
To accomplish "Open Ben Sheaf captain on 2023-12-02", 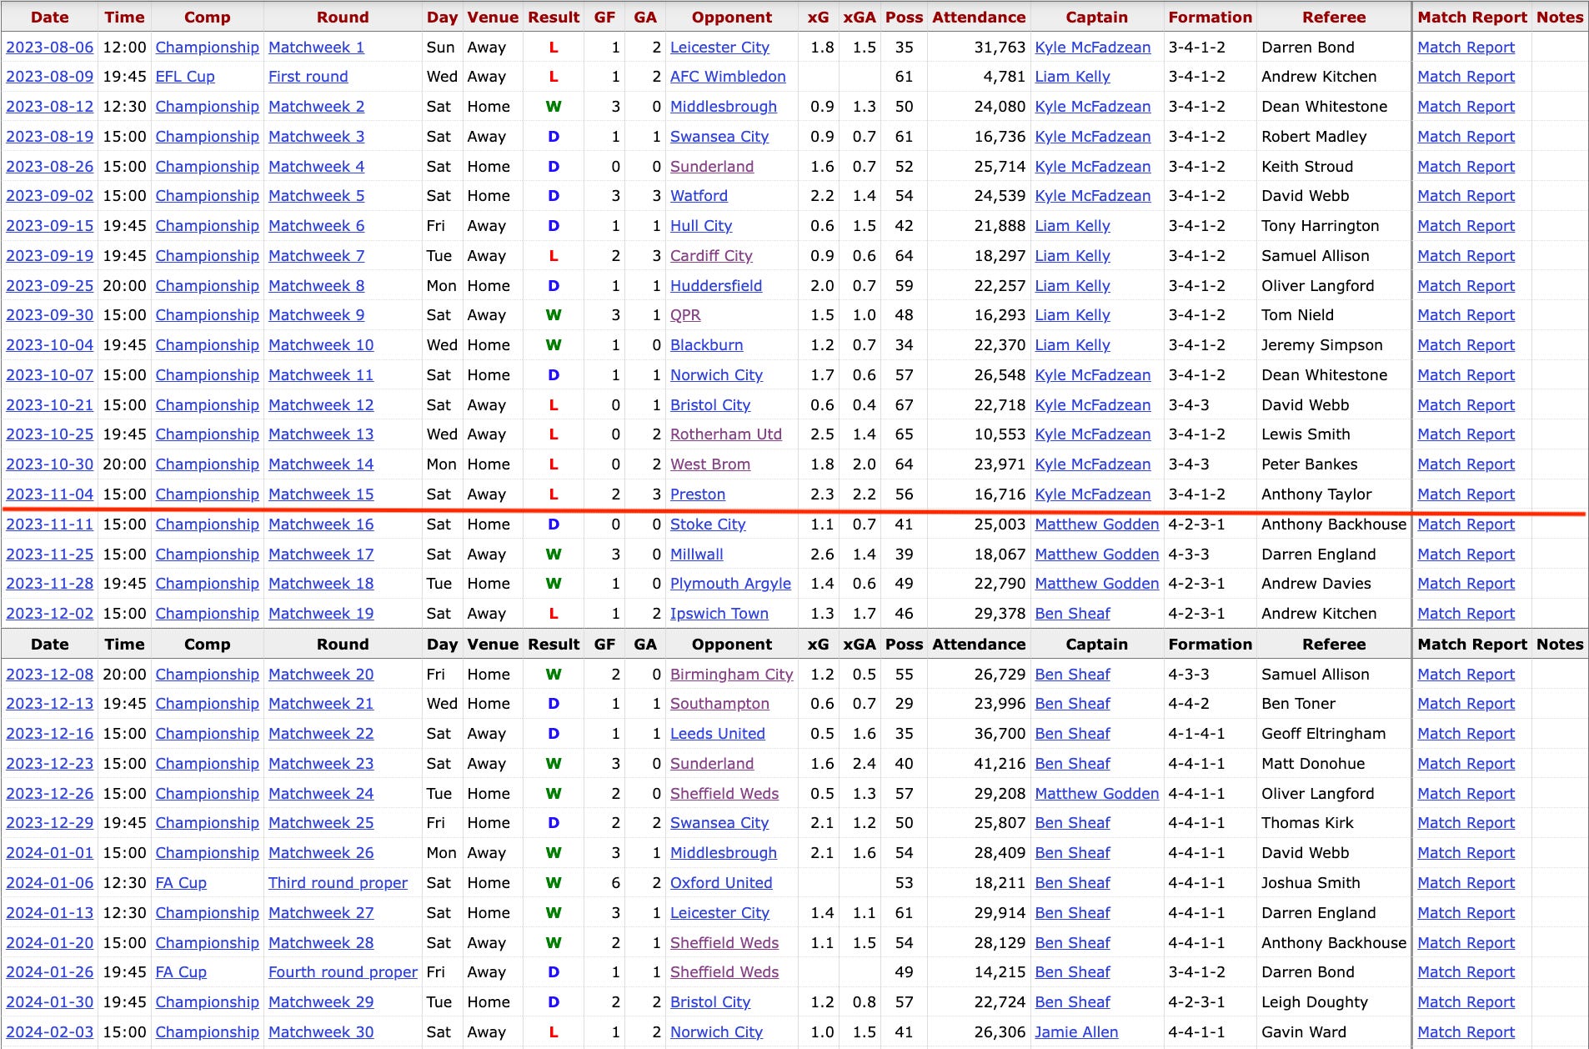I will (x=1072, y=614).
